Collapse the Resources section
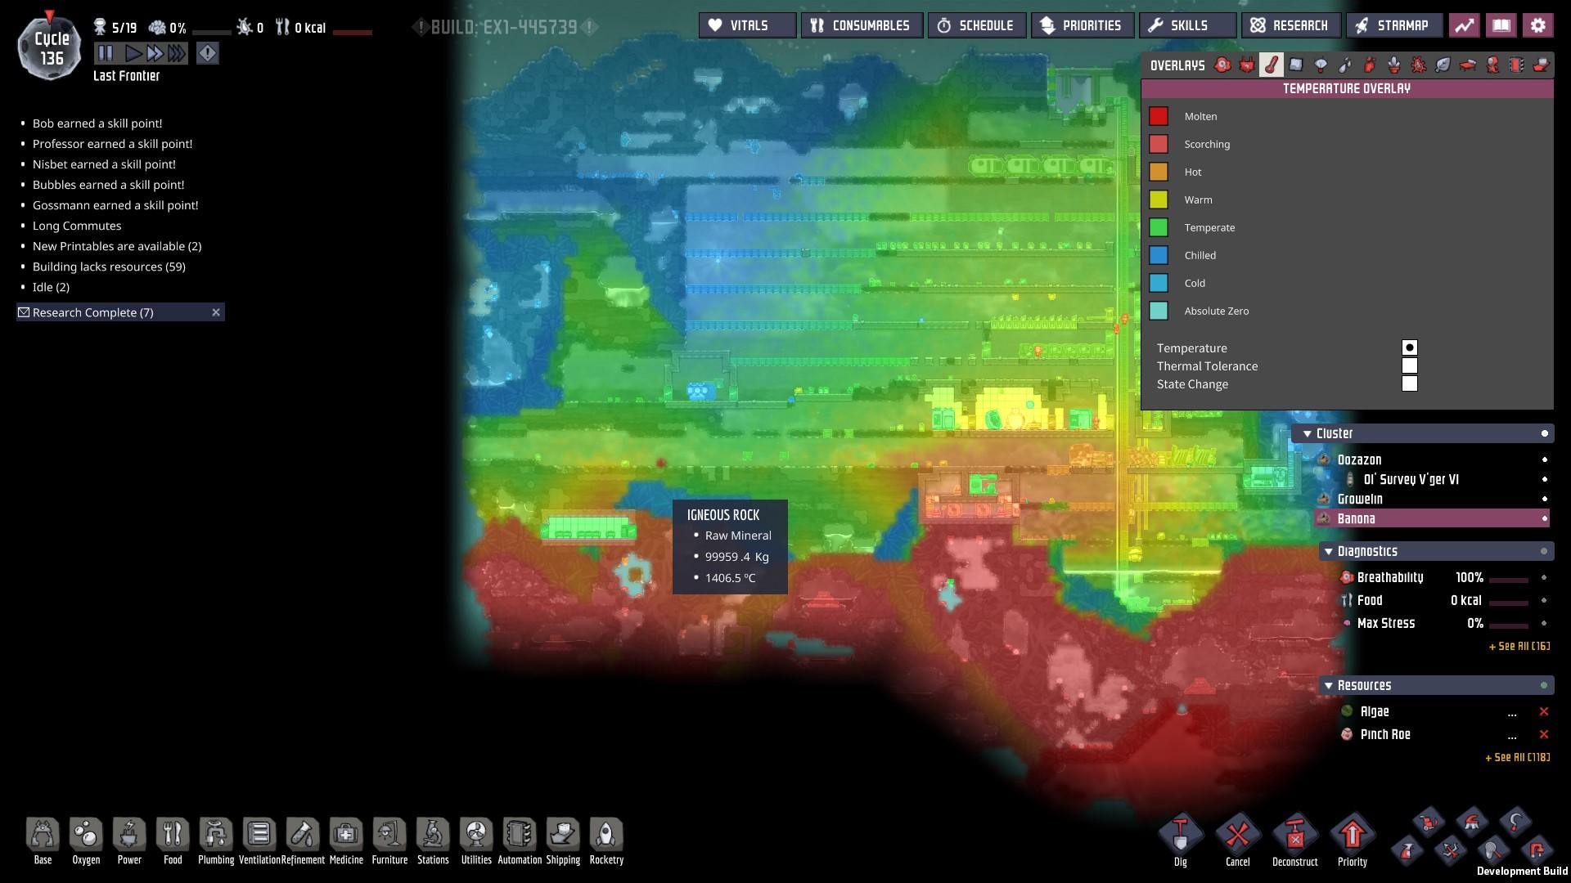This screenshot has width=1571, height=883. click(x=1329, y=686)
